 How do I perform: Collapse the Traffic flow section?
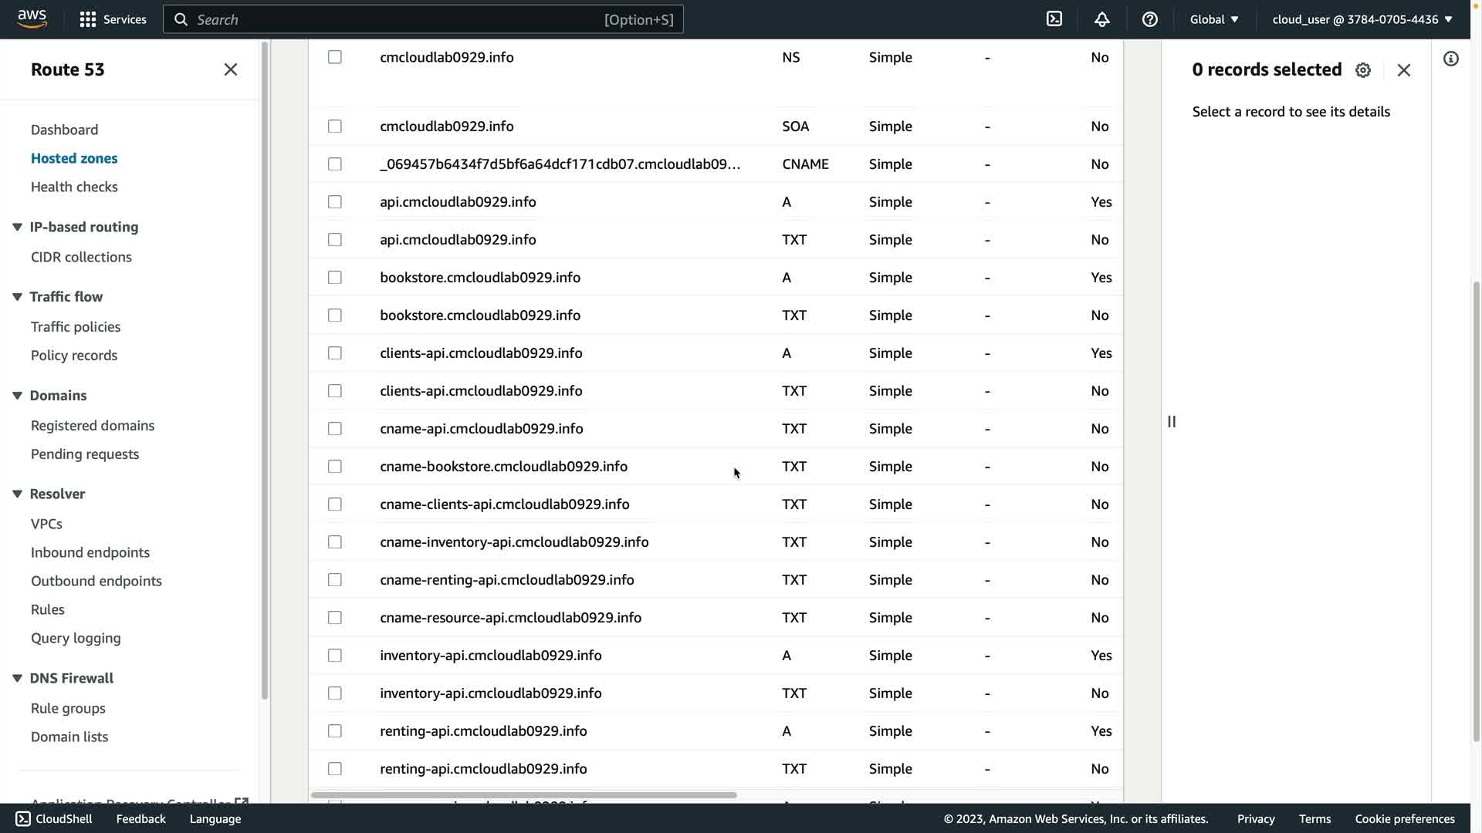[x=17, y=297]
